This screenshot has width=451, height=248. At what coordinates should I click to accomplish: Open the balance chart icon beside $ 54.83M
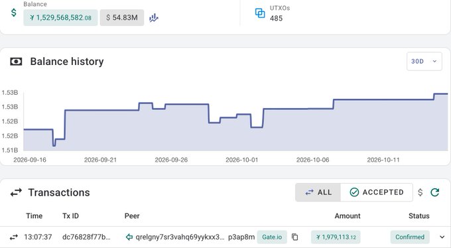point(154,18)
